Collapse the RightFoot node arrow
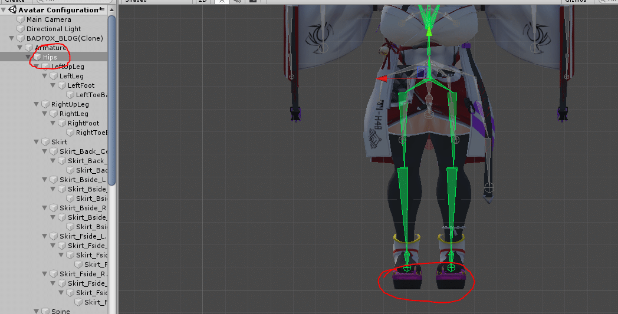 [53, 123]
